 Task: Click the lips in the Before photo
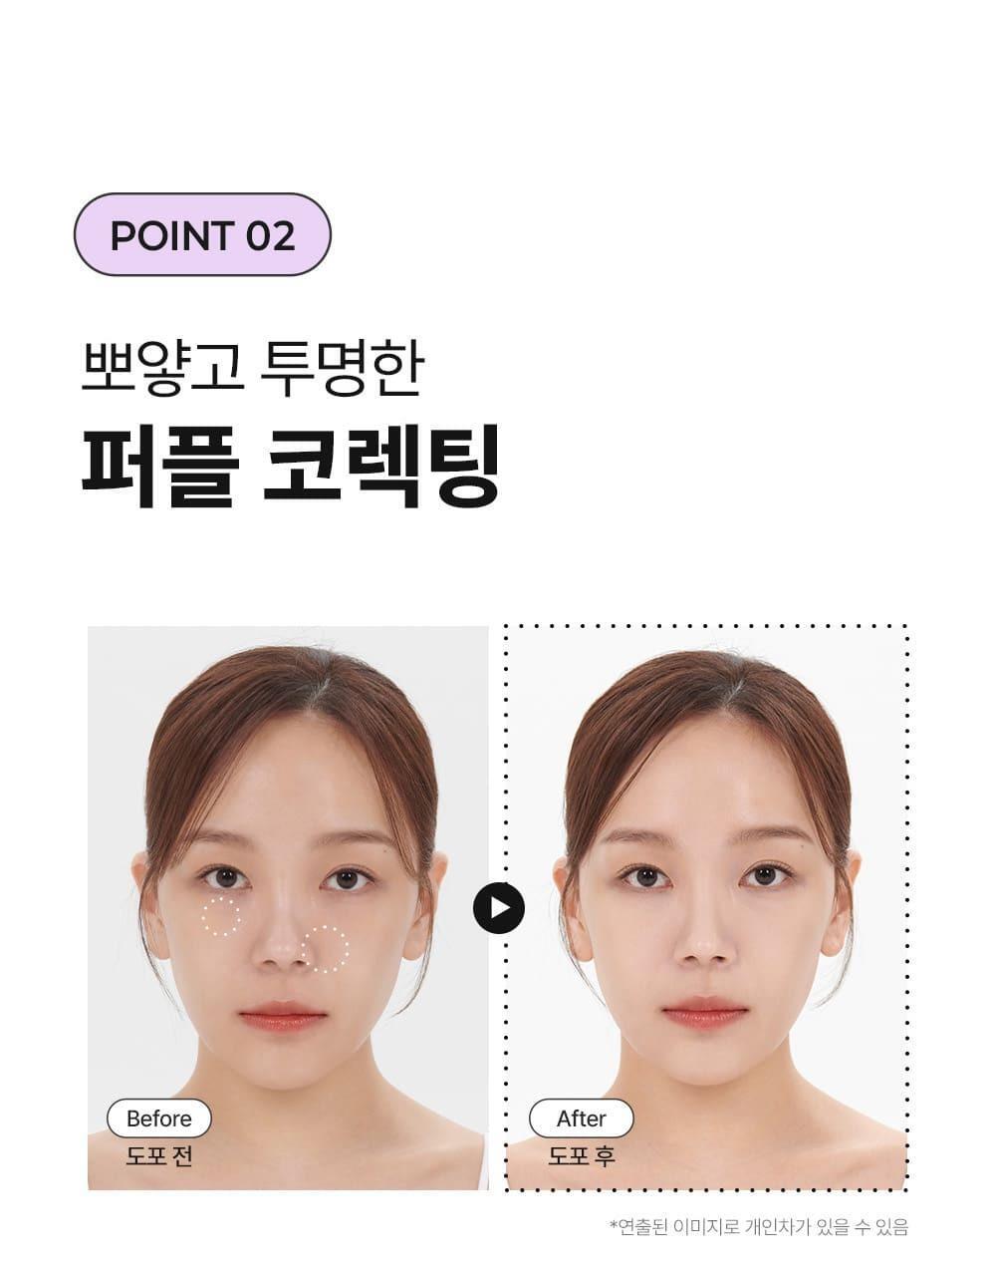point(283,1017)
